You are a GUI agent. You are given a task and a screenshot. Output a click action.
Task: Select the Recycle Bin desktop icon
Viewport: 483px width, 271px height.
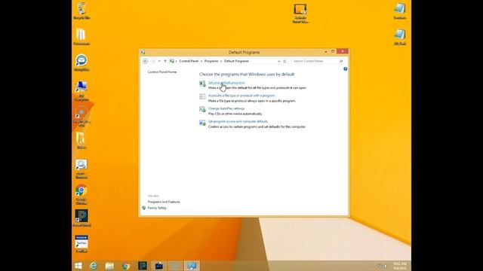[x=82, y=11]
